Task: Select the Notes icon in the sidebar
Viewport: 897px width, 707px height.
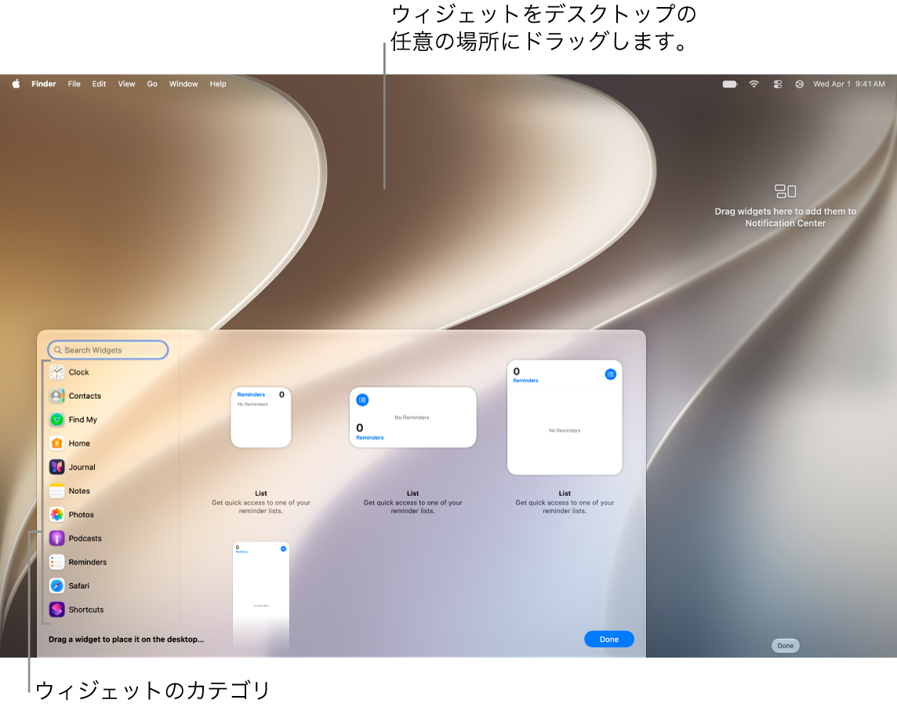Action: pos(56,491)
